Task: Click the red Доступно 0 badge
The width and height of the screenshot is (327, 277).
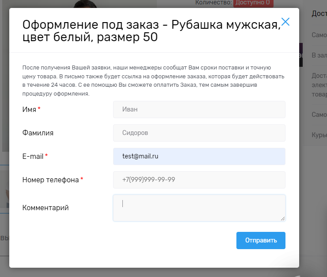Action: point(253,3)
